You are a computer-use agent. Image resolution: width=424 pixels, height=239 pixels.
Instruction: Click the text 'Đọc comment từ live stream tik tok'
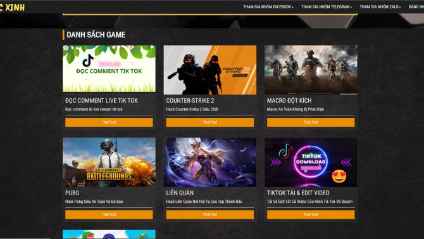(94, 110)
